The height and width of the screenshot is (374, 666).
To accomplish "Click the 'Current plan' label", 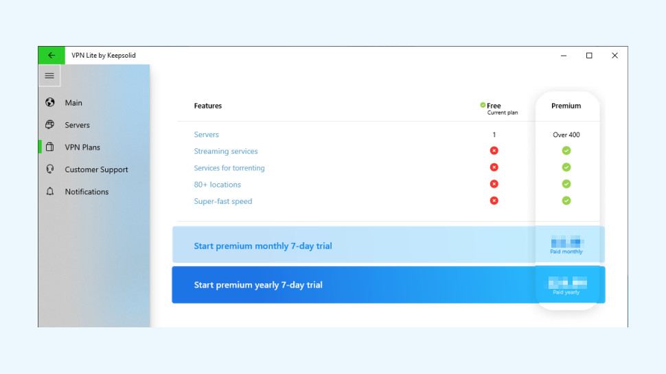I will point(503,113).
